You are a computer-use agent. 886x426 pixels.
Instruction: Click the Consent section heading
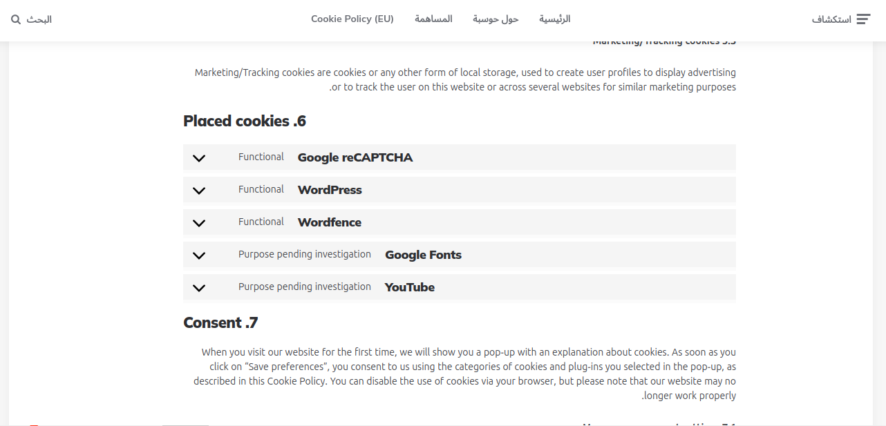[220, 322]
